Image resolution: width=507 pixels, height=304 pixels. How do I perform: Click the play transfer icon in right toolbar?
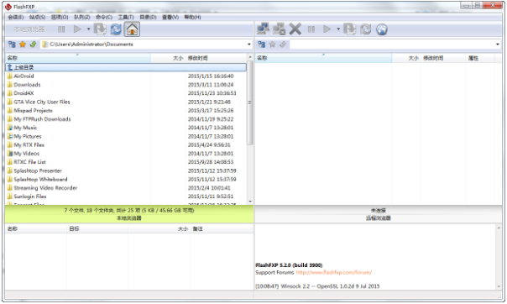327,29
